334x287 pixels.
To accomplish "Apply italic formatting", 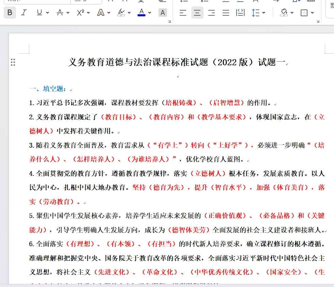I will [23, 13].
